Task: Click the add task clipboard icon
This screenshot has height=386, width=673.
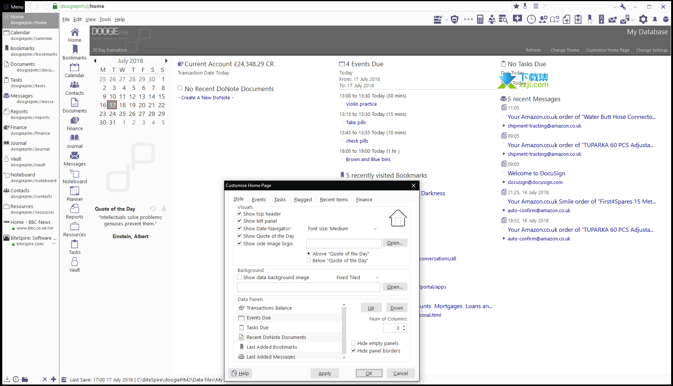Action: (578, 20)
